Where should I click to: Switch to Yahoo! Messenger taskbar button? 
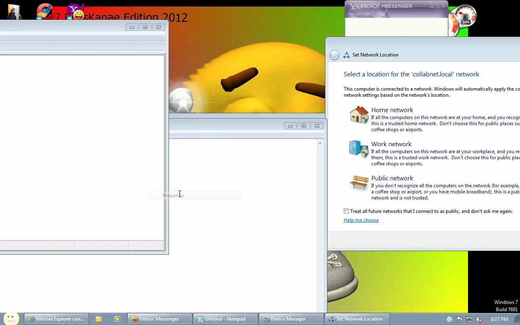pyautogui.click(x=160, y=319)
